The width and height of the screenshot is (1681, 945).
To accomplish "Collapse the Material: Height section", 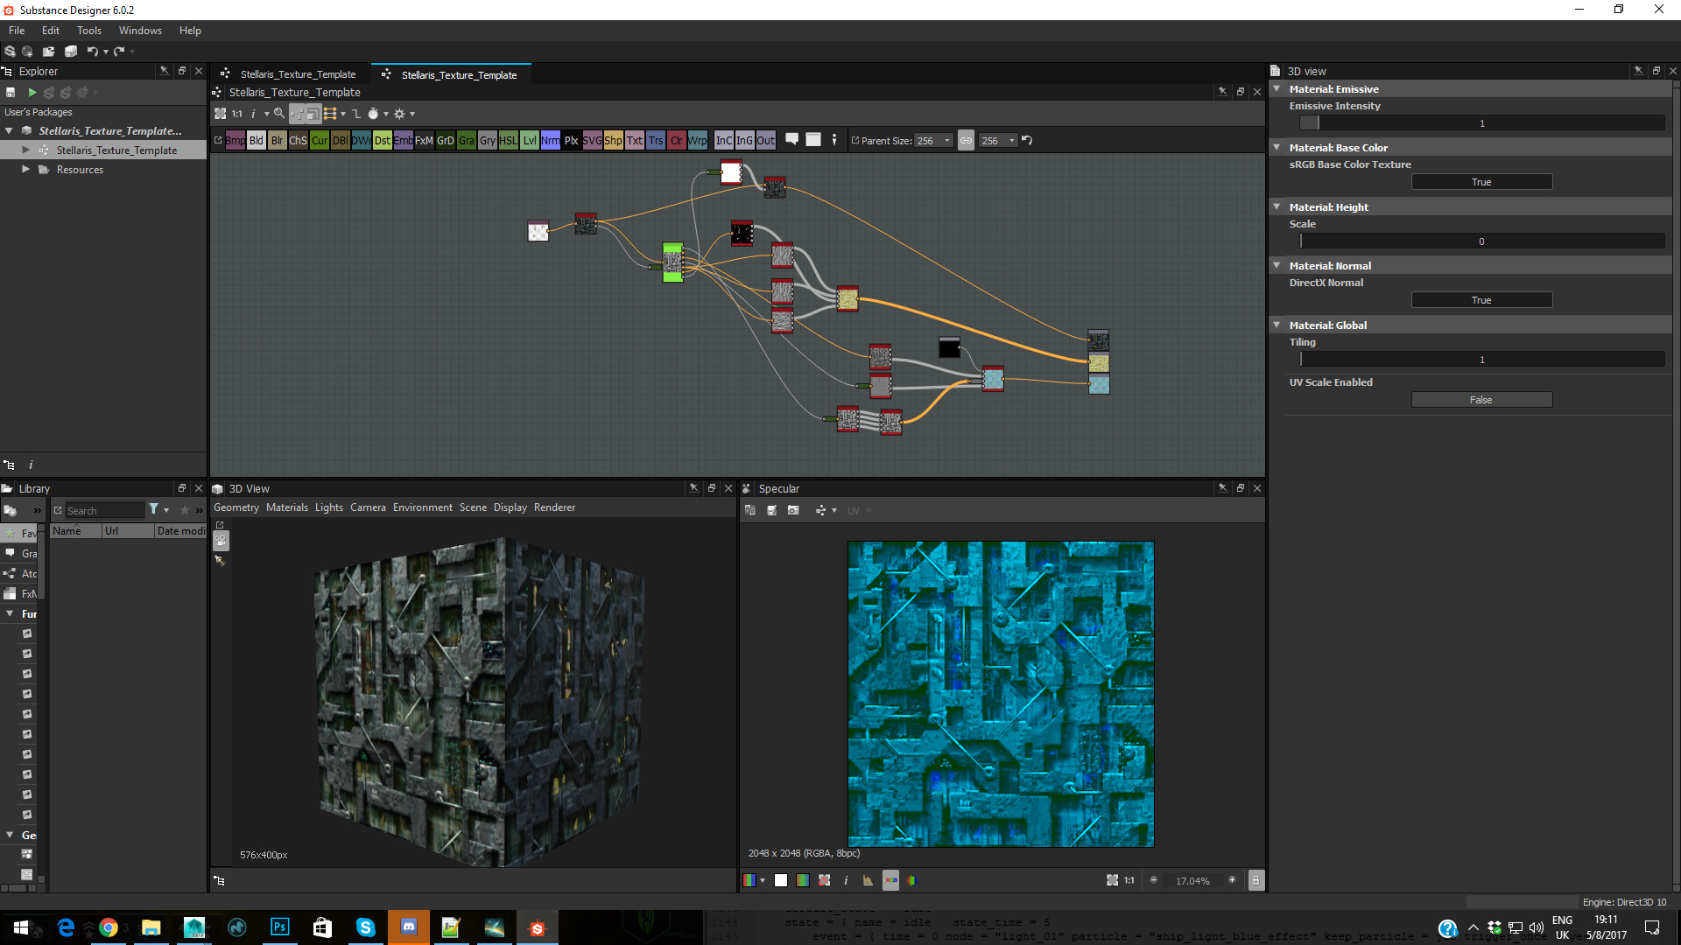I will [1277, 207].
